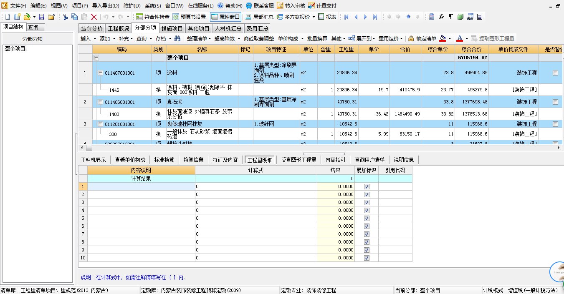The image size is (564, 294).
Task: Click the 联系客服 support icon
Action: click(249, 6)
